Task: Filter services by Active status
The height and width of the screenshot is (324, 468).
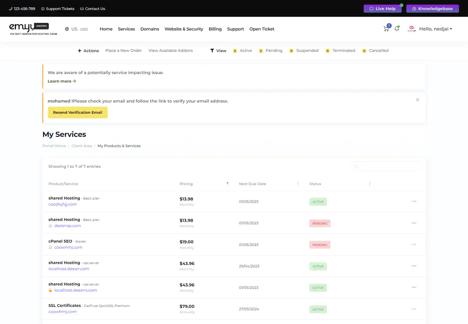Action: tap(242, 51)
